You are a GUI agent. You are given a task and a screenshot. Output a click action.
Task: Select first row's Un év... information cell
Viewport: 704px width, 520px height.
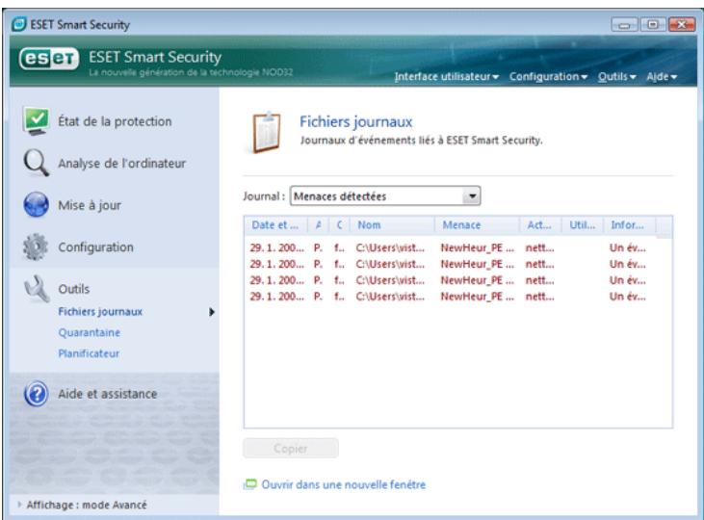tap(627, 247)
